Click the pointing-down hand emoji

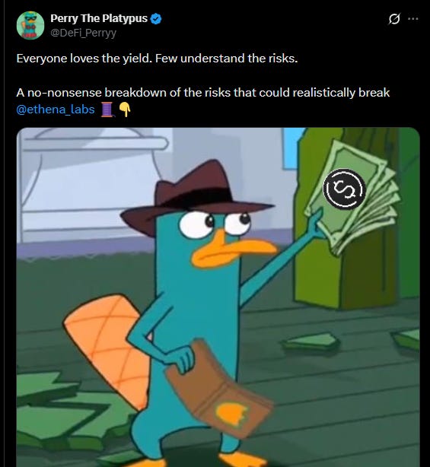tap(125, 110)
